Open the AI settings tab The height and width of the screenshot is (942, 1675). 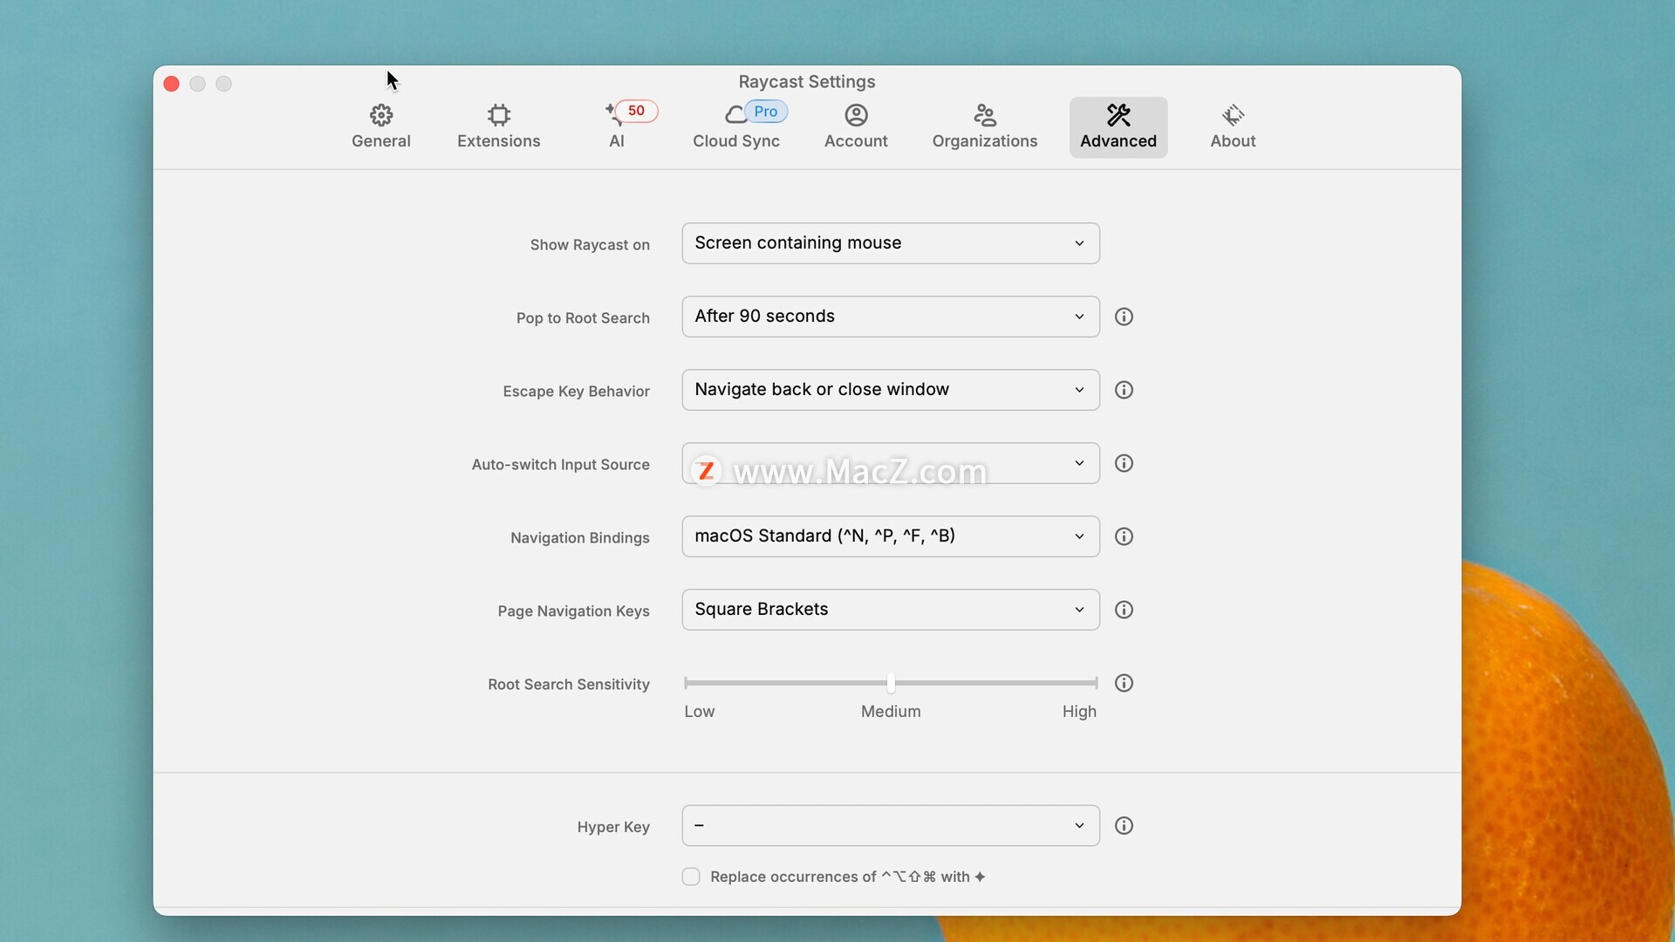pos(617,127)
